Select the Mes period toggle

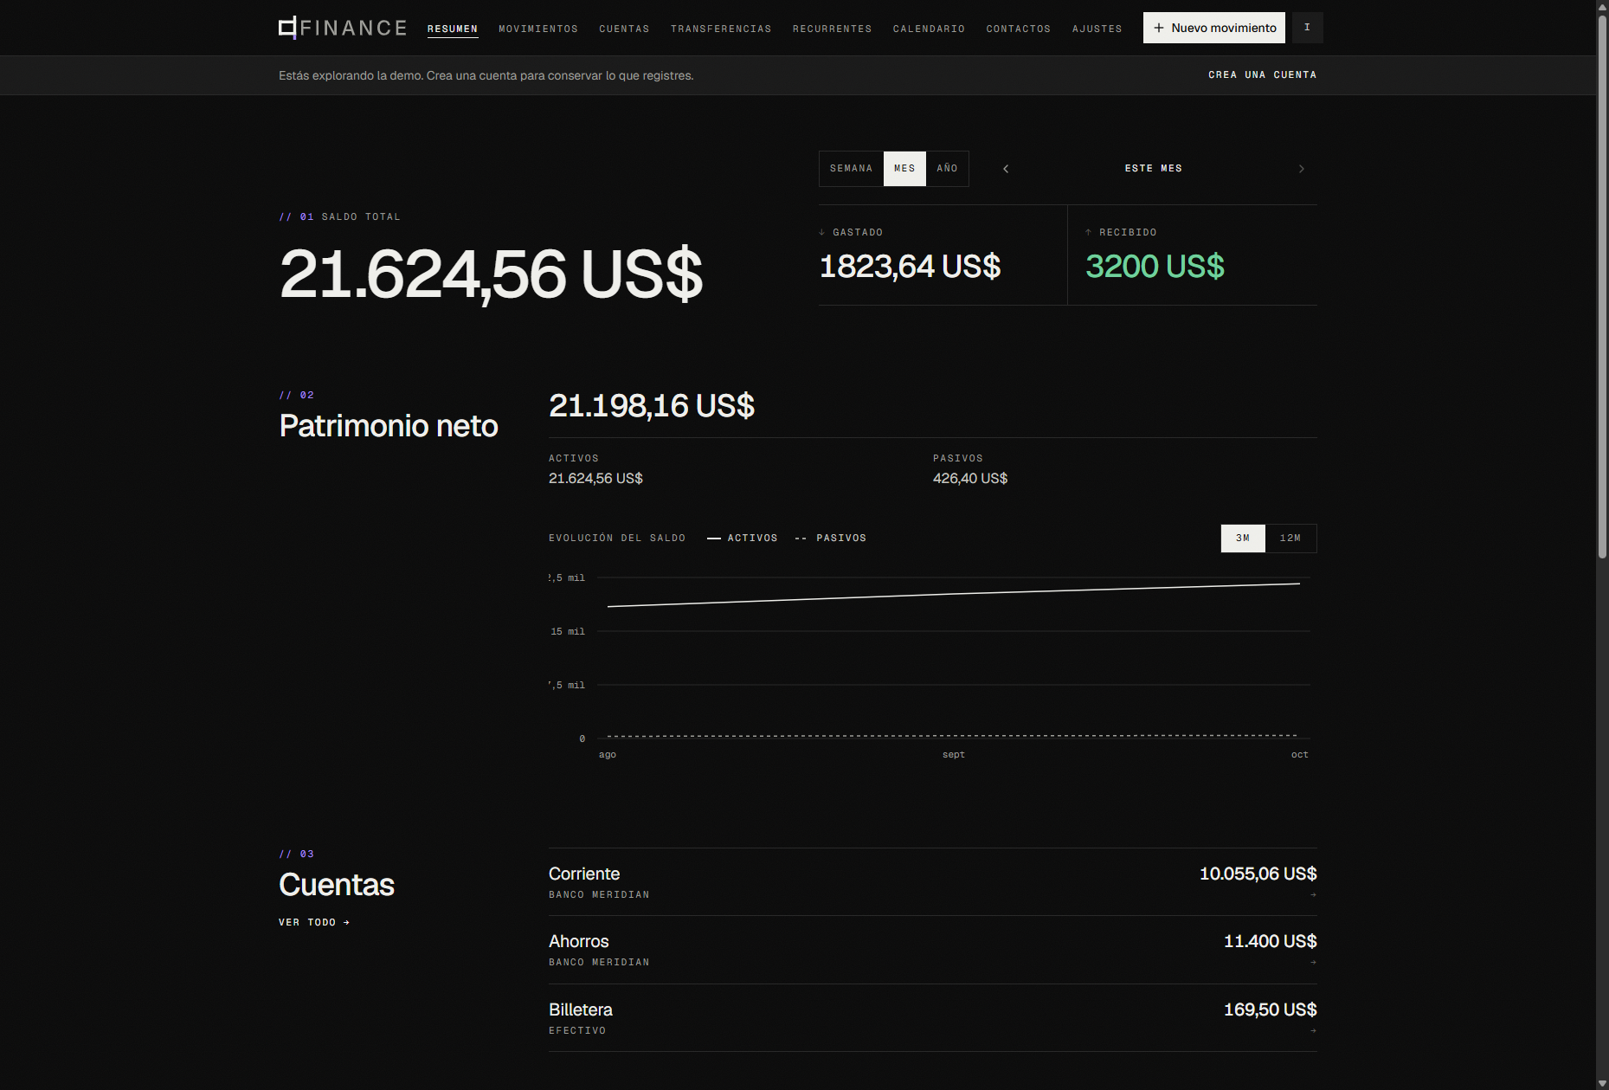pyautogui.click(x=904, y=169)
